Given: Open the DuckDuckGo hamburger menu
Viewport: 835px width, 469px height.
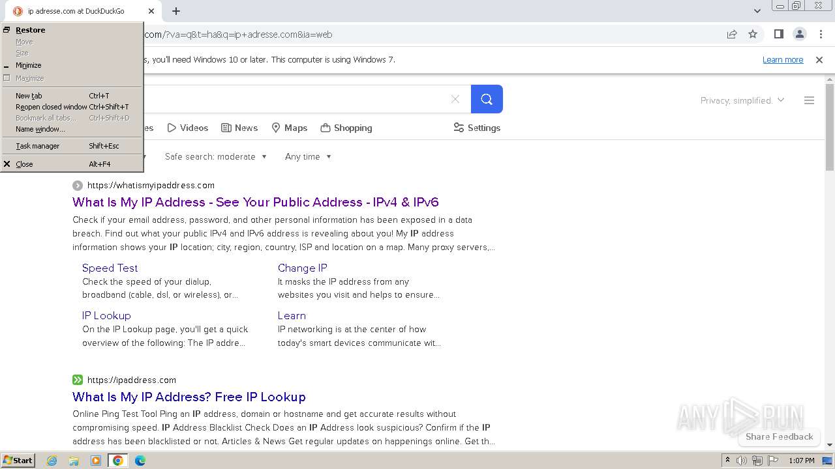Looking at the screenshot, I should point(809,100).
